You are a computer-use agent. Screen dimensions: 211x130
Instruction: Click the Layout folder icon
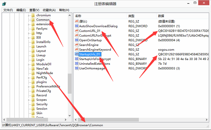tap(33, 51)
